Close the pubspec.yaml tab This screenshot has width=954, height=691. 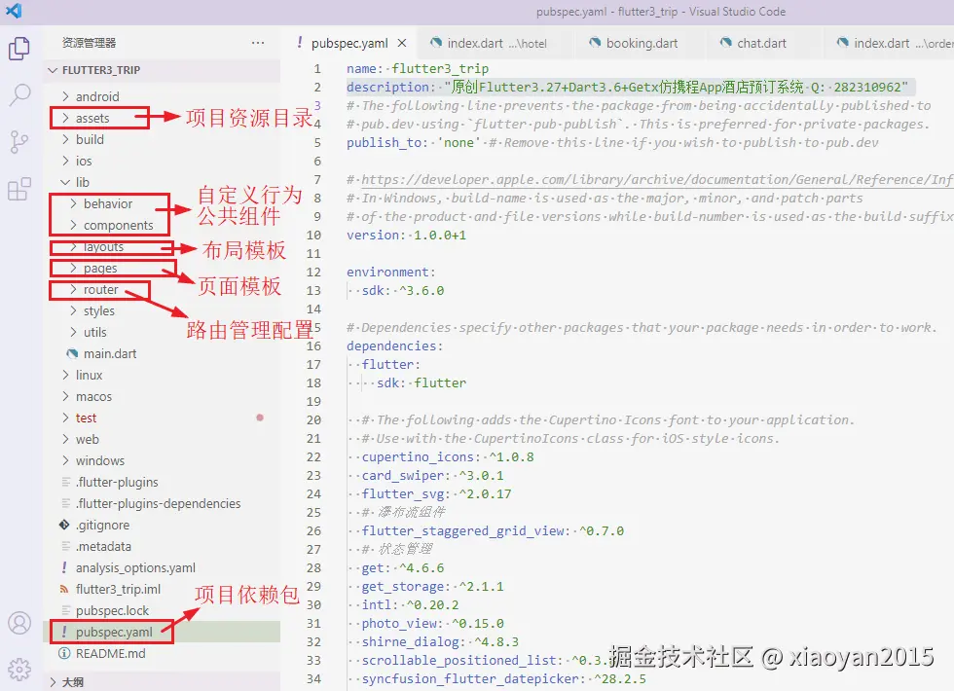pos(401,43)
